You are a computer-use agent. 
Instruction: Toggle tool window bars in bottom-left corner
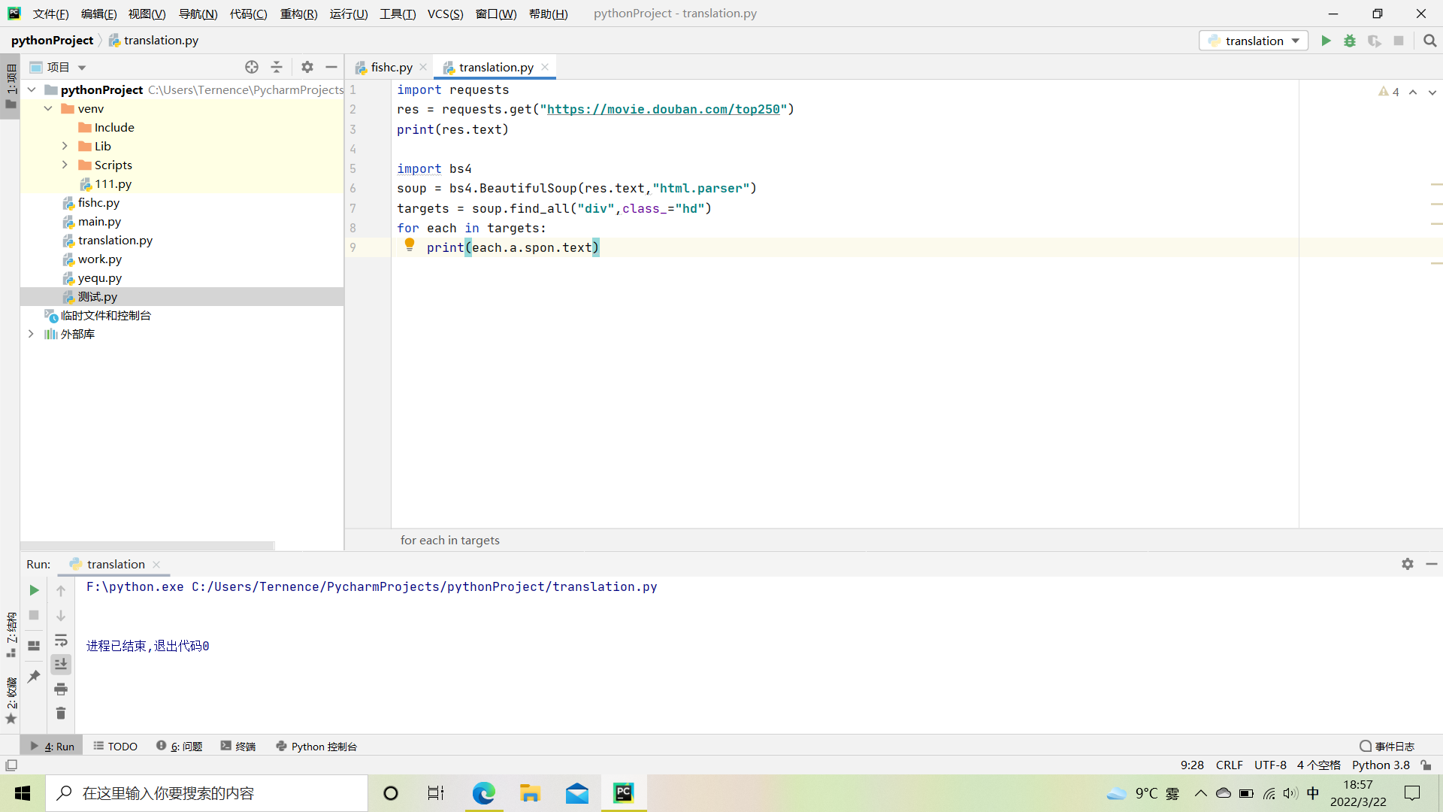coord(11,765)
